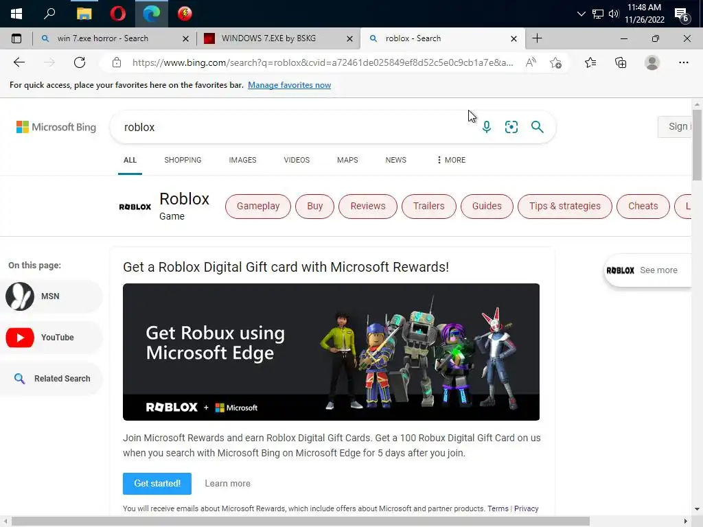703x527 pixels.
Task: Open Collections panel
Action: 621,62
